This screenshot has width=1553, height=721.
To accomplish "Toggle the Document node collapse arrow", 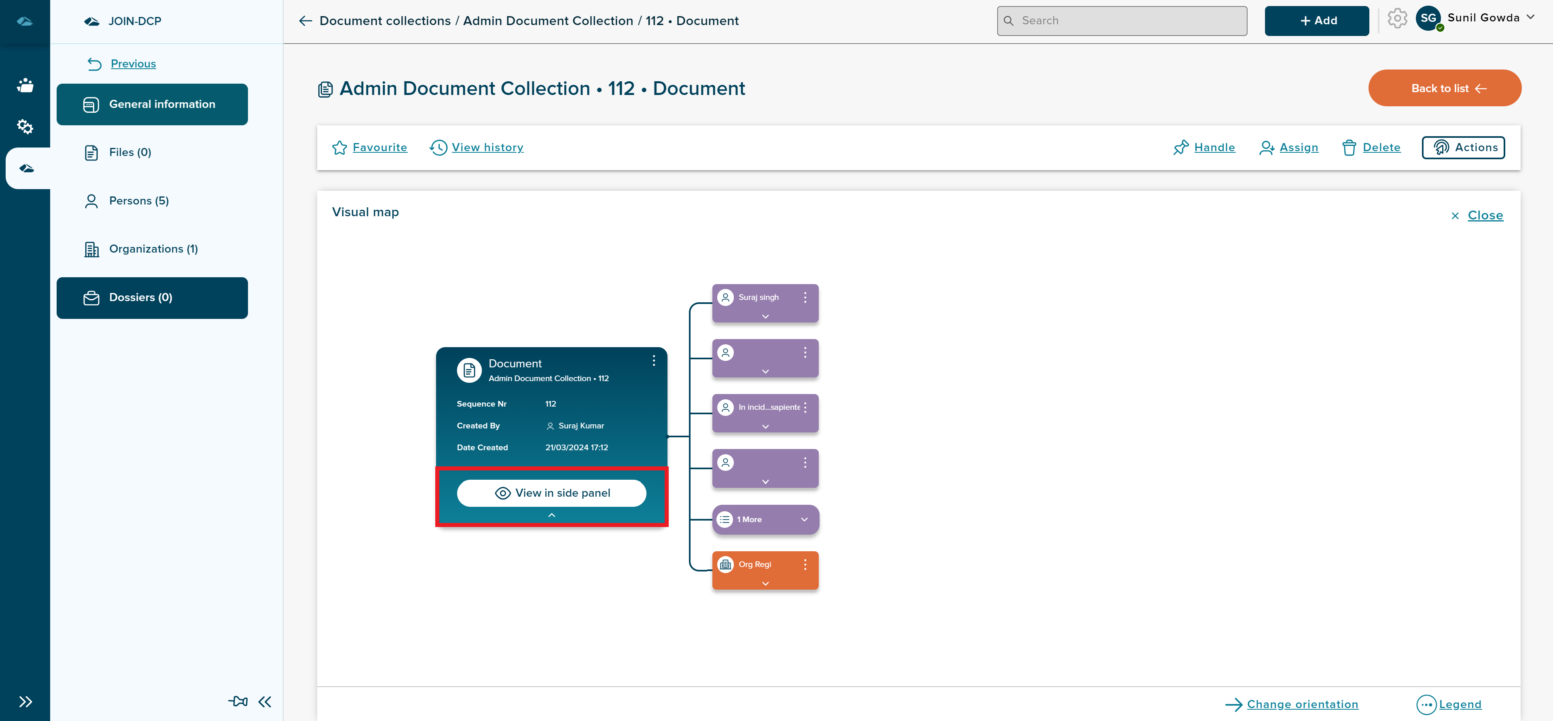I will point(552,515).
